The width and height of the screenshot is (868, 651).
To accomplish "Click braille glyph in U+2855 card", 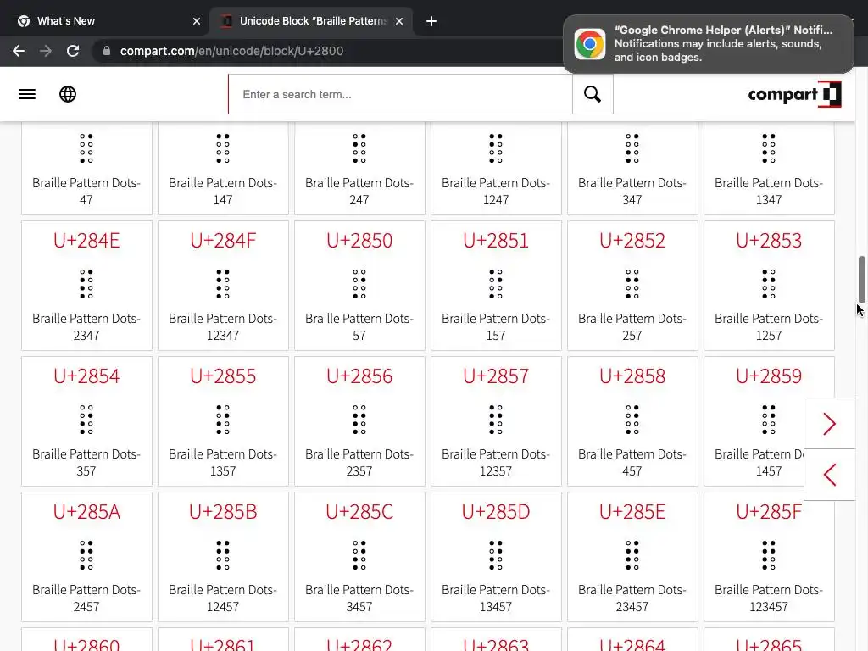I will pos(223,420).
